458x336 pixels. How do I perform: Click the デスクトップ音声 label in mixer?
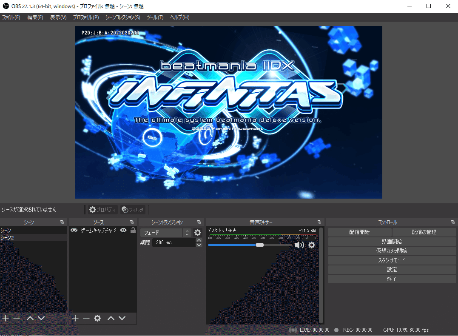222,230
